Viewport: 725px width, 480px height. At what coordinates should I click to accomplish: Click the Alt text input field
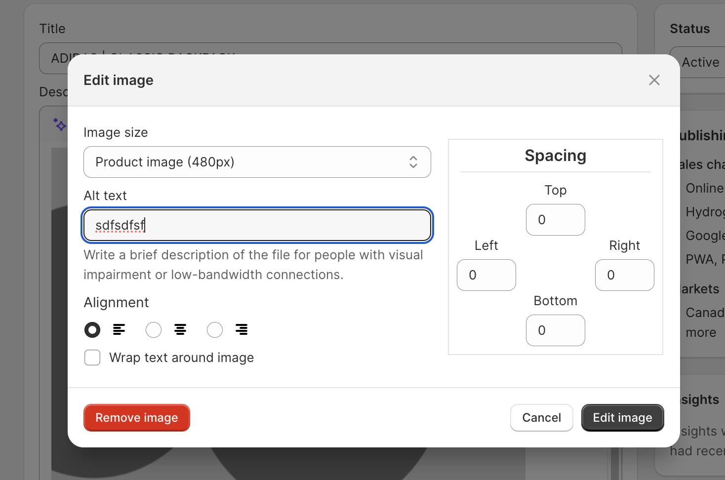[x=257, y=225]
